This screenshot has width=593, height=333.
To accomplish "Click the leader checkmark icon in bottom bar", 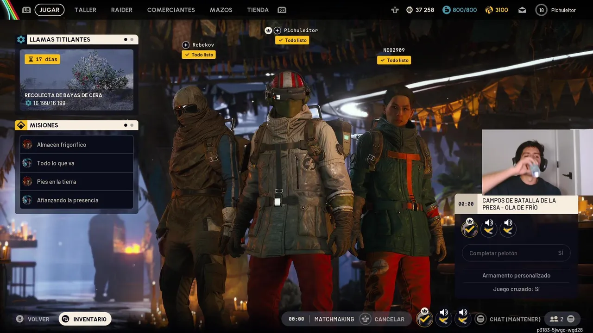I will (425, 318).
